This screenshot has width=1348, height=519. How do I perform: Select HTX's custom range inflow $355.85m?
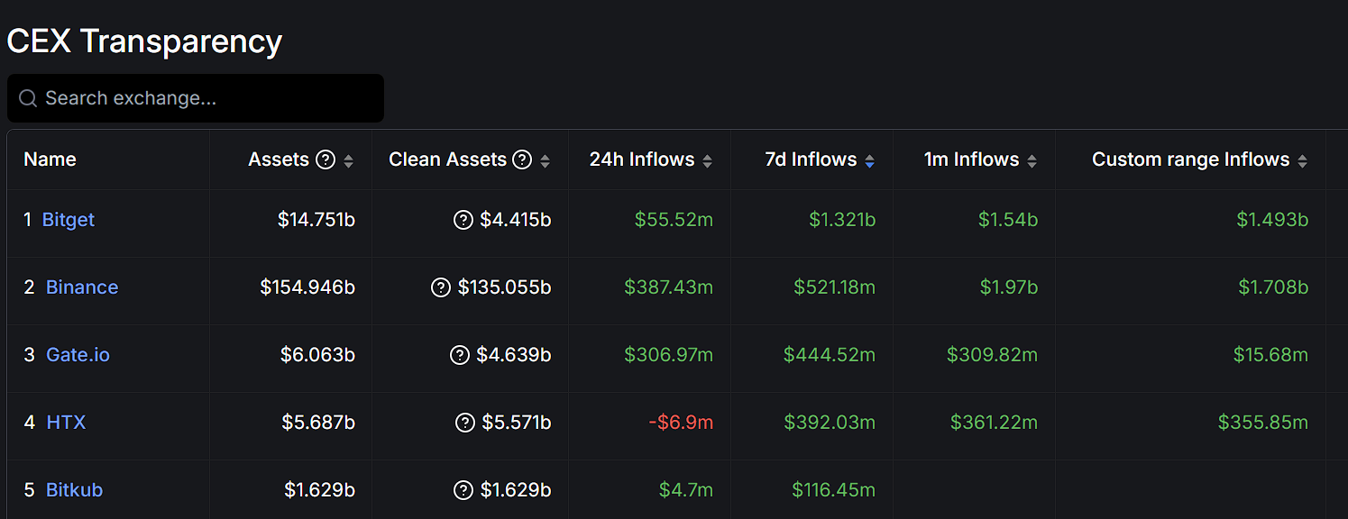coord(1262,423)
